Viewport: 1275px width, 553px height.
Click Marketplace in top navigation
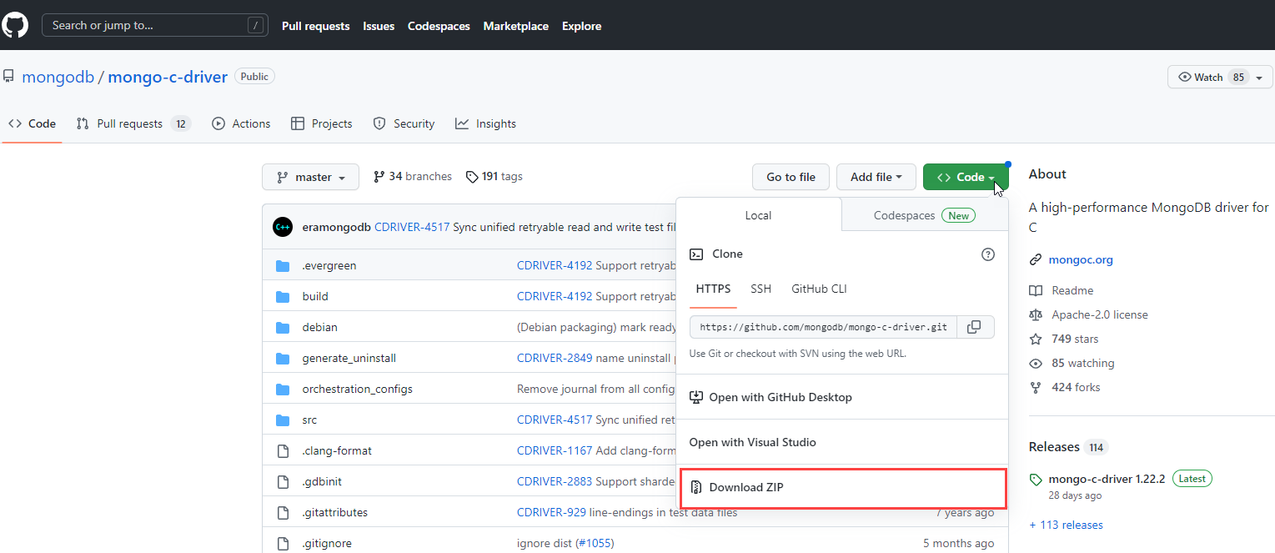(x=515, y=26)
